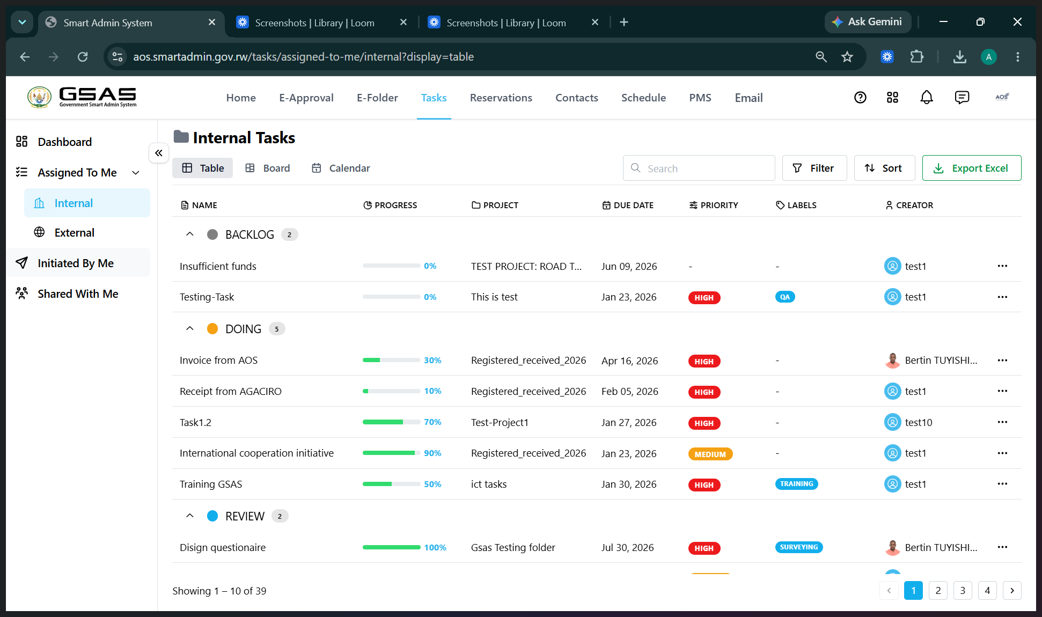Open more options for International cooperation initiative
The image size is (1042, 617).
pyautogui.click(x=1002, y=453)
